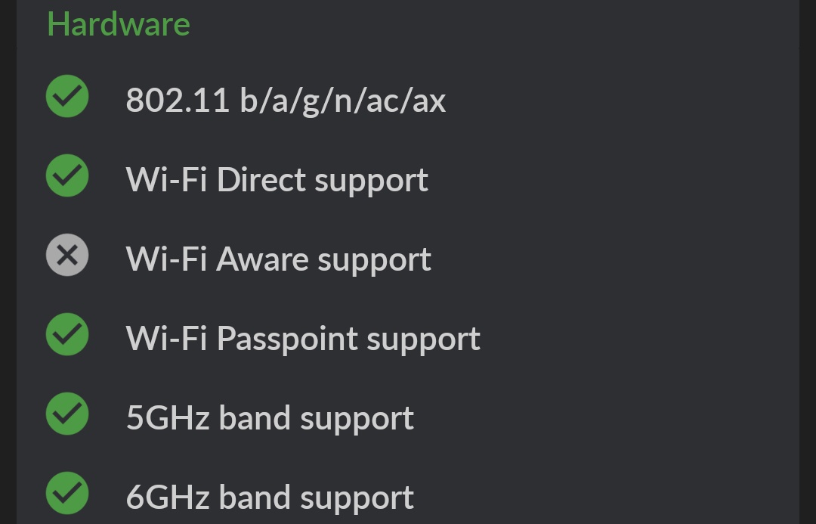Tap the word "Aware" in the unsupported row
816x524 pixels.
point(262,259)
